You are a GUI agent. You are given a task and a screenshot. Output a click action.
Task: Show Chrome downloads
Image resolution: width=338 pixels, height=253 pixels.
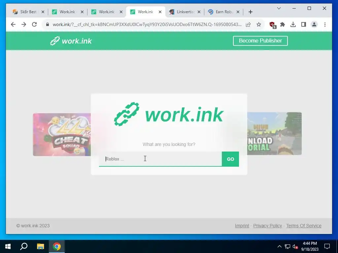(x=293, y=24)
